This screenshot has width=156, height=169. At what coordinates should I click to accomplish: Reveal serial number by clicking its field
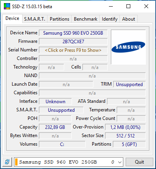click(x=73, y=50)
